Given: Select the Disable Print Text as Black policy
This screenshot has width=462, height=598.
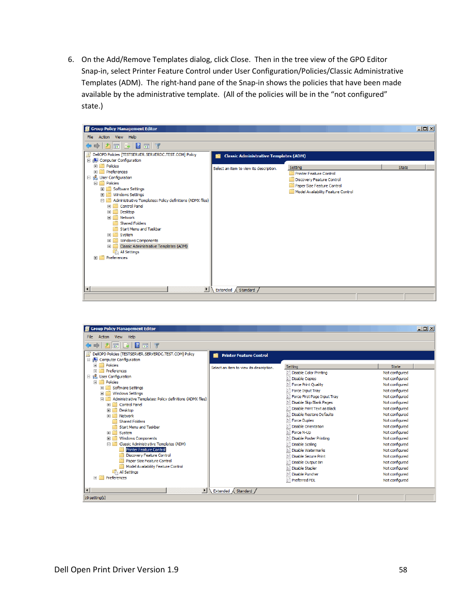Looking at the screenshot, I should pyautogui.click(x=313, y=409).
